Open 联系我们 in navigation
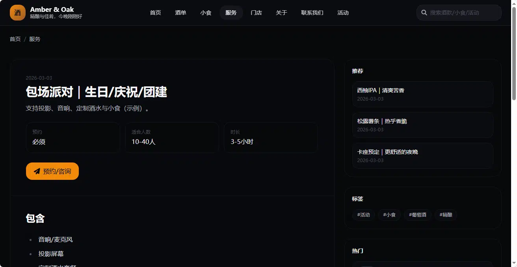The image size is (517, 267). click(x=312, y=13)
